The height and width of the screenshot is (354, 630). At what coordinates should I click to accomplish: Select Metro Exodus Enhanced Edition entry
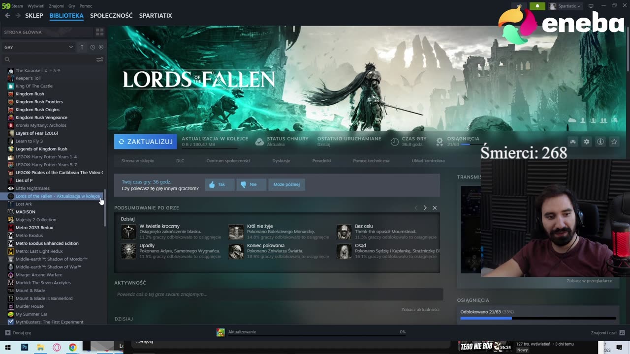pyautogui.click(x=47, y=243)
